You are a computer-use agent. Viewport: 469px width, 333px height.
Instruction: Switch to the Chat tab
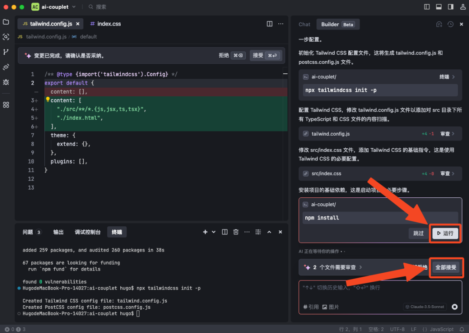click(x=304, y=24)
